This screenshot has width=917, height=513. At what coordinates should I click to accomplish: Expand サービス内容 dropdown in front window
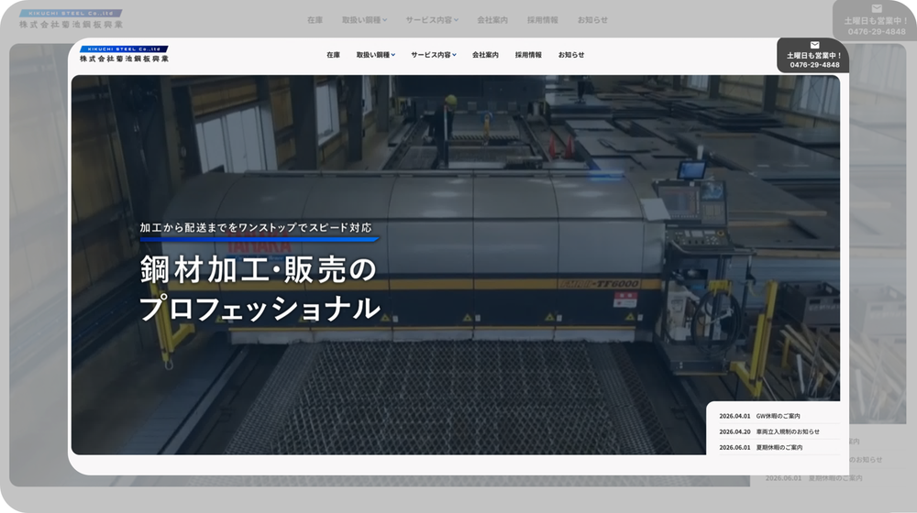pos(434,55)
